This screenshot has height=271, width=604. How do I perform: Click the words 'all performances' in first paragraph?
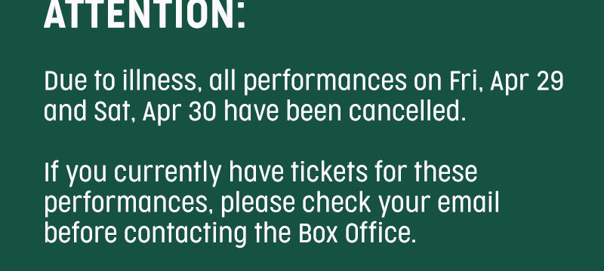pyautogui.click(x=308, y=83)
